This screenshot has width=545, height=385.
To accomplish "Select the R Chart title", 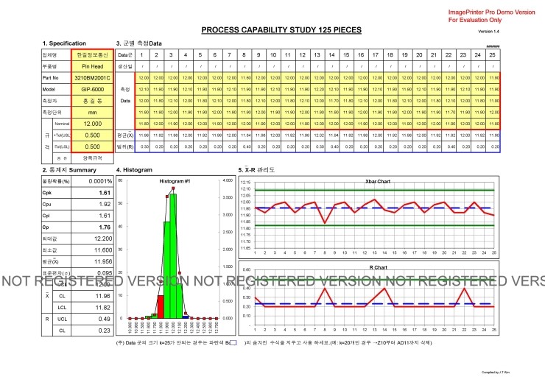I will click(x=378, y=267).
